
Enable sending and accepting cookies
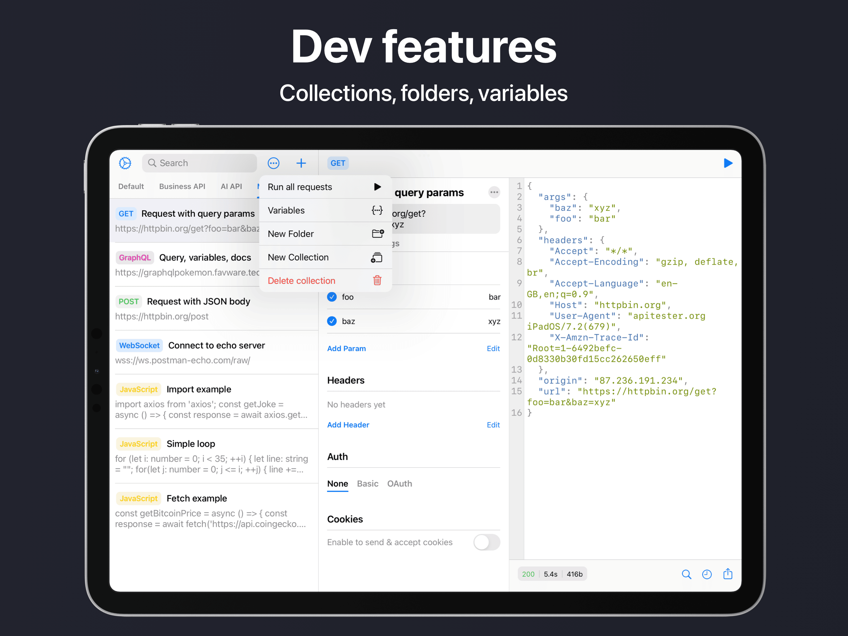(486, 542)
